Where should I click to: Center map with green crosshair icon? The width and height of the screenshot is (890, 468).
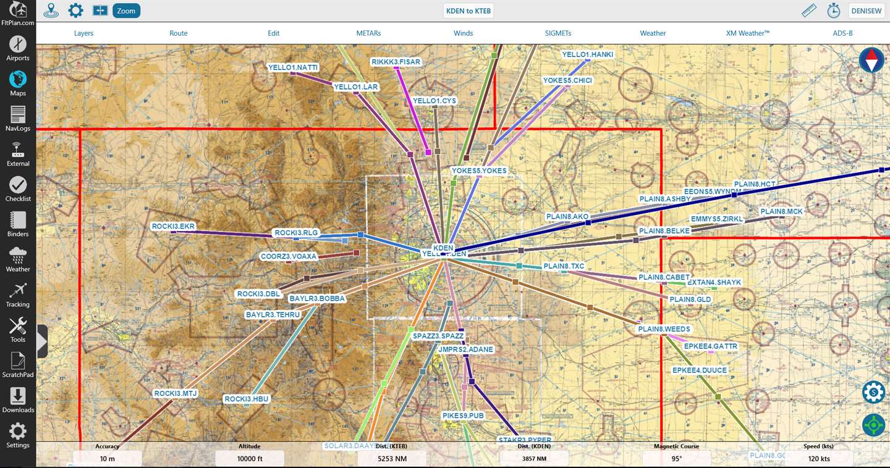pos(873,425)
